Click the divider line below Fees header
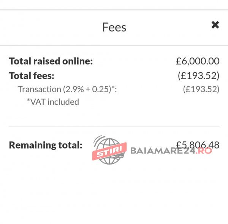This screenshot has height=224, width=228. (x=114, y=46)
